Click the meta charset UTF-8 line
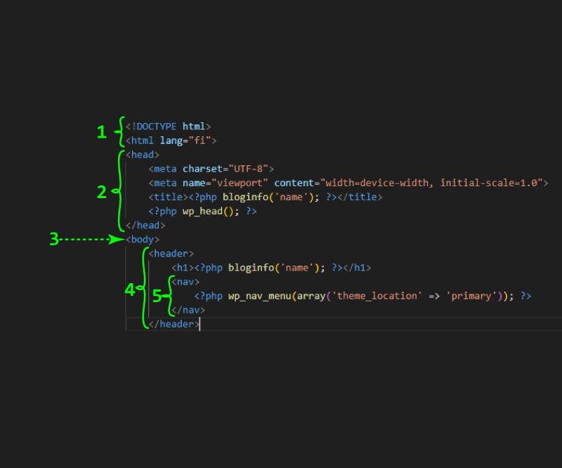This screenshot has width=562, height=468. (x=211, y=169)
